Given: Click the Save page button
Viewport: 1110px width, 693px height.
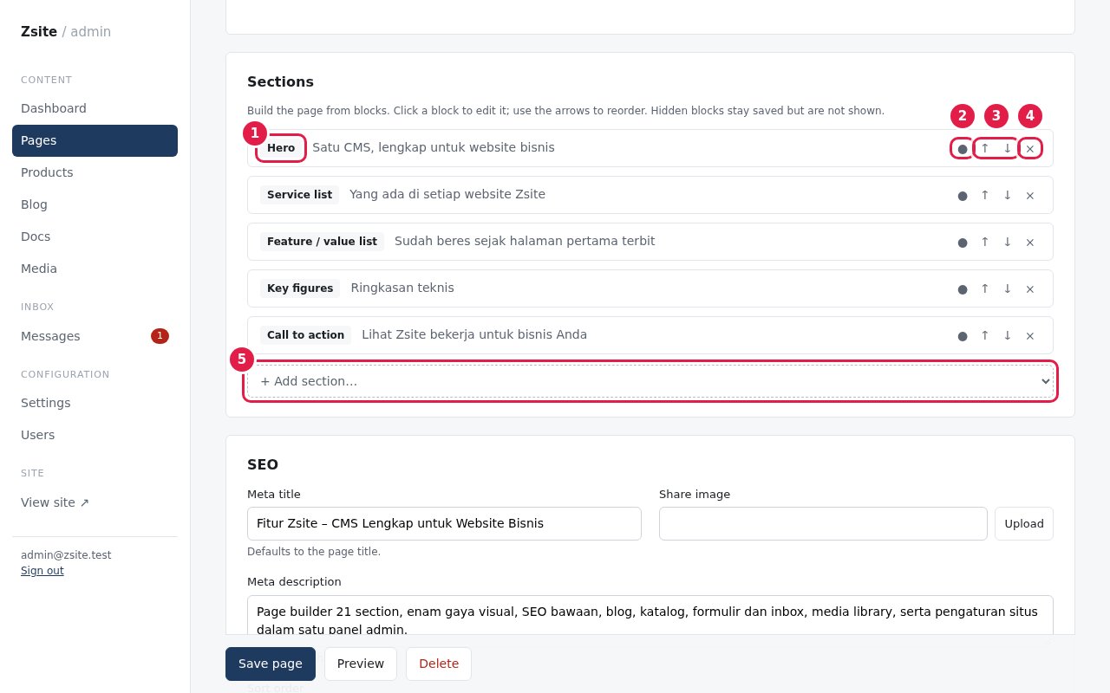Looking at the screenshot, I should point(271,664).
